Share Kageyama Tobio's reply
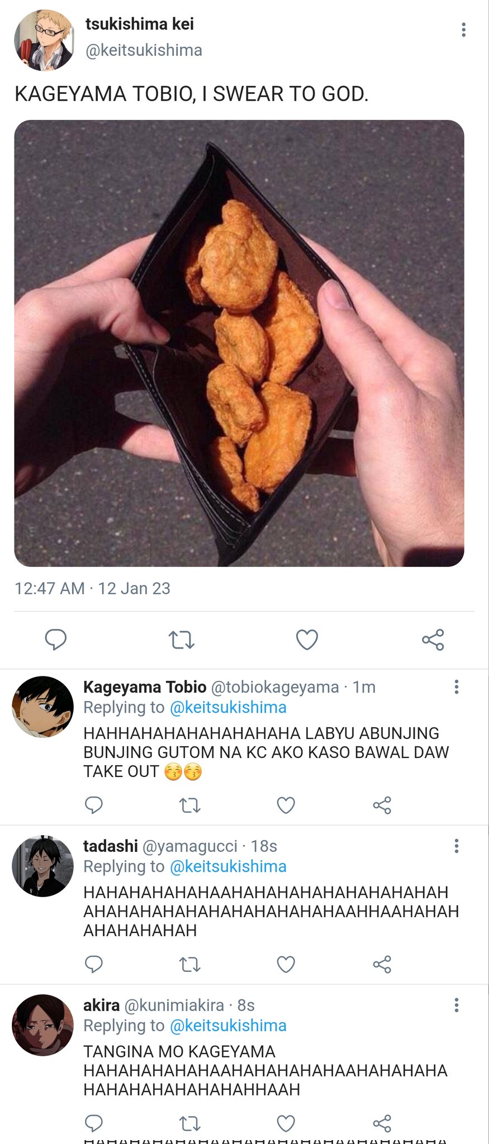Image resolution: width=489 pixels, height=1144 pixels. pos(382,805)
